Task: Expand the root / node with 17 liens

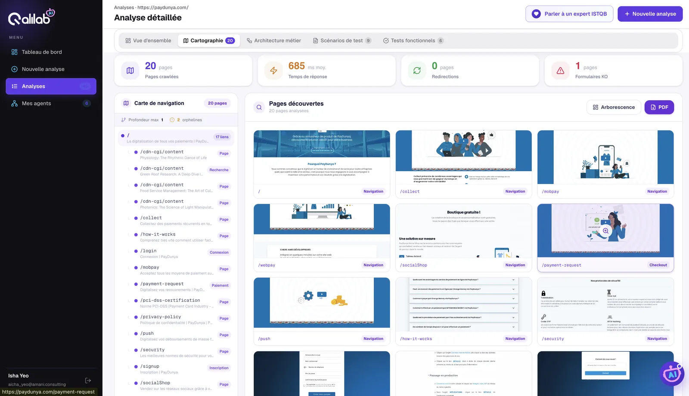Action: point(176,138)
